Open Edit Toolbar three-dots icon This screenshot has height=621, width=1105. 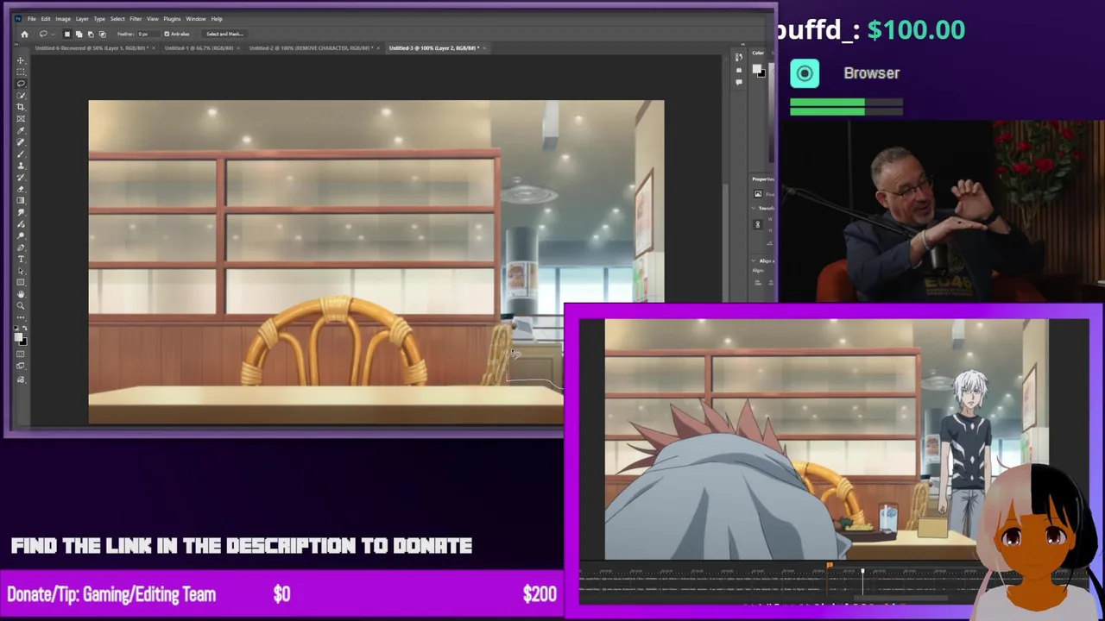pos(21,317)
